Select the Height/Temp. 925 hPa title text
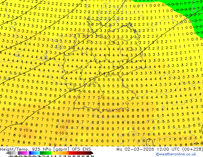The image size is (203, 157). (26, 149)
